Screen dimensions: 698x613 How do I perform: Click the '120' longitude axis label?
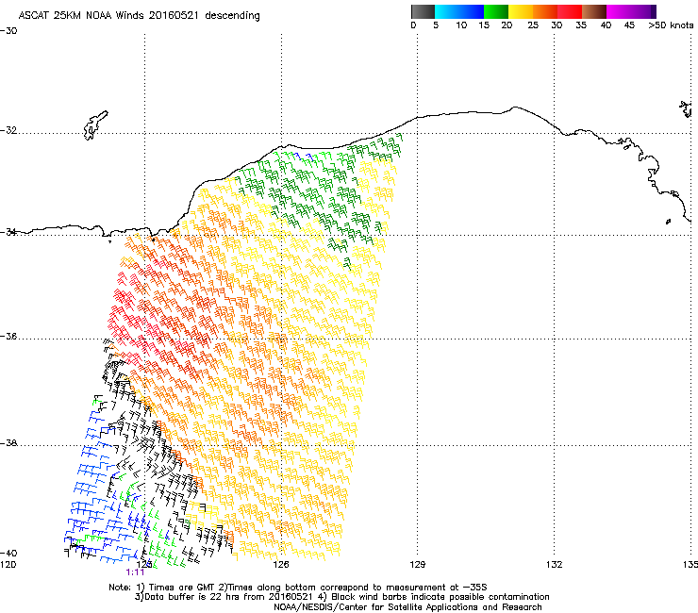[8, 565]
